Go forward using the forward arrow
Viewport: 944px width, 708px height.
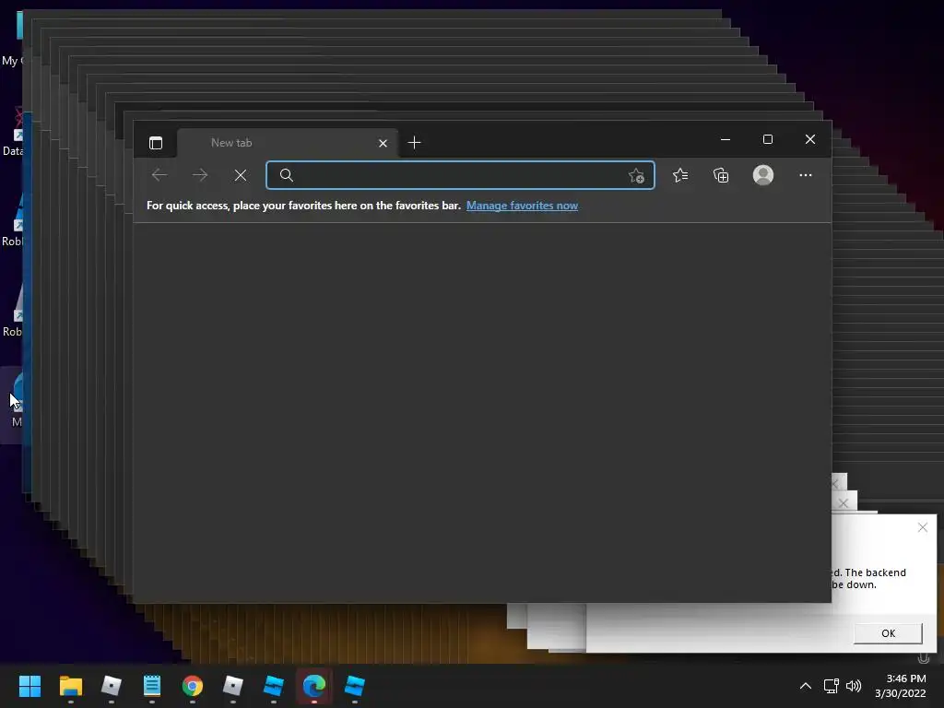200,175
